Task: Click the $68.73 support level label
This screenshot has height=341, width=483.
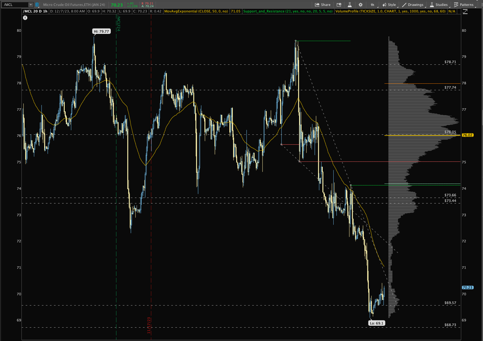Action: (450, 324)
